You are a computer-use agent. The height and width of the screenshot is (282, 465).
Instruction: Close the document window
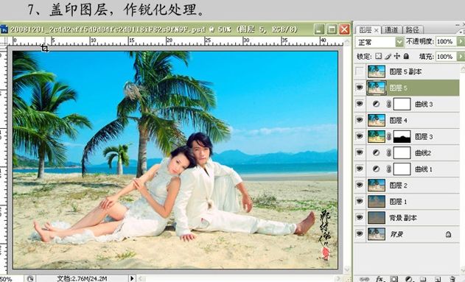[344, 29]
